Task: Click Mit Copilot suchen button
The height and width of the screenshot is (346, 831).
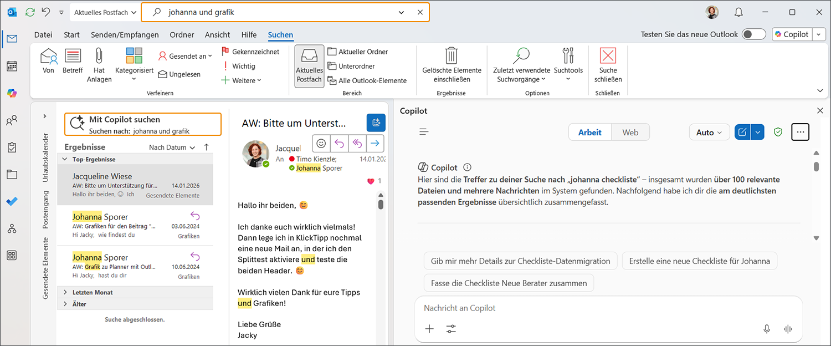Action: click(x=143, y=125)
